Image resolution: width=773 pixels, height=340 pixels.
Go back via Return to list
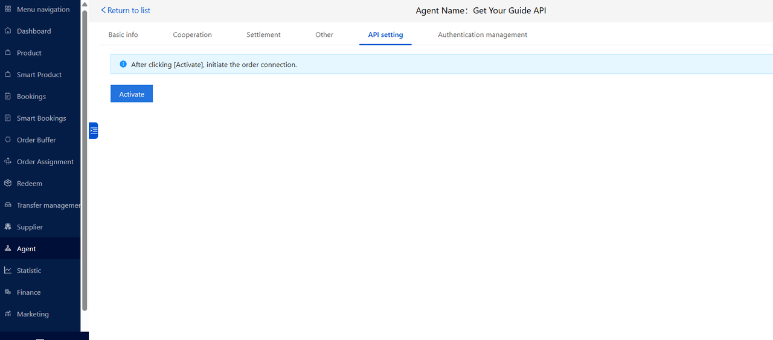pyautogui.click(x=126, y=10)
